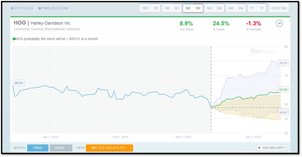Viewport: 302px width, 157px height.
Task: Select the 6M / 6M timeframe
Action: tap(236, 8)
